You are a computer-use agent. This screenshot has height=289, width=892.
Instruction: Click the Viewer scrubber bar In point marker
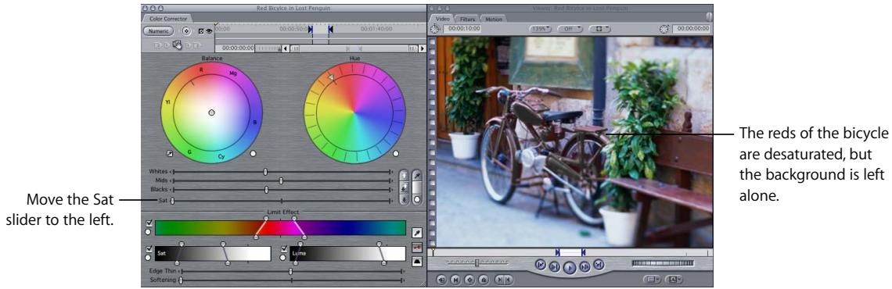point(558,252)
